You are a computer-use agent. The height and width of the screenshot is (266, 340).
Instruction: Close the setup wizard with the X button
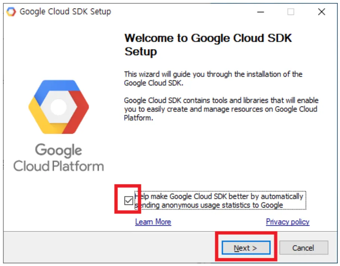pyautogui.click(x=322, y=12)
